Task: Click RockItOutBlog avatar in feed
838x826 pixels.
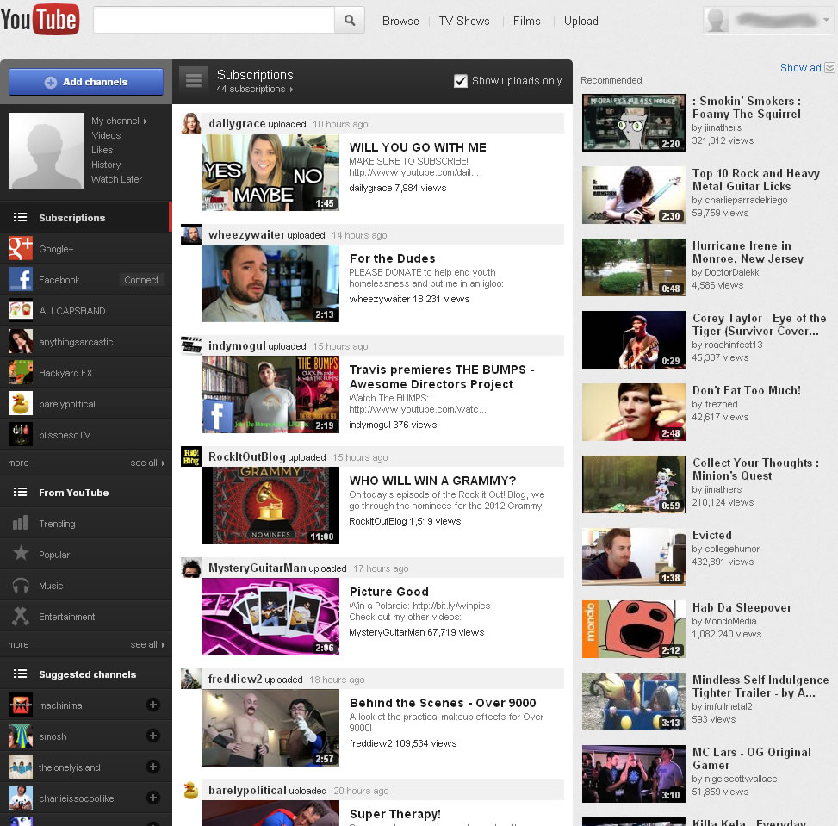Action: pos(191,456)
